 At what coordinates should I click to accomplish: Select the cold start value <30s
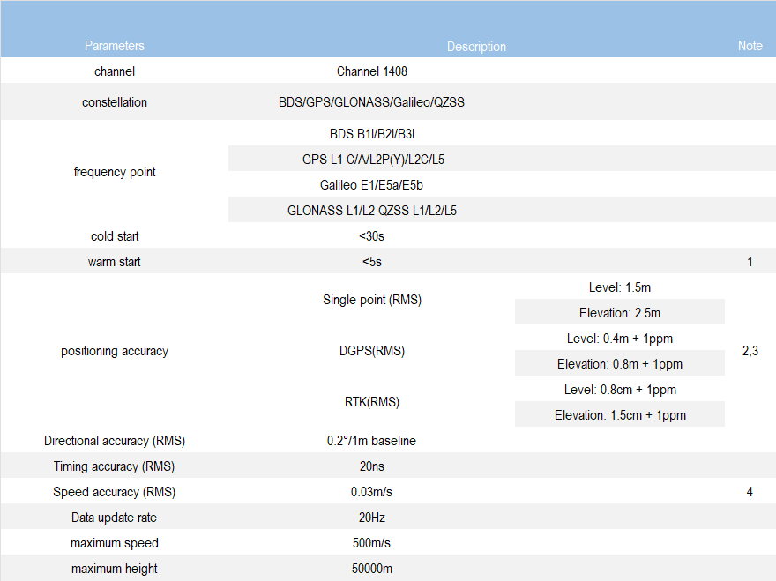(x=371, y=236)
